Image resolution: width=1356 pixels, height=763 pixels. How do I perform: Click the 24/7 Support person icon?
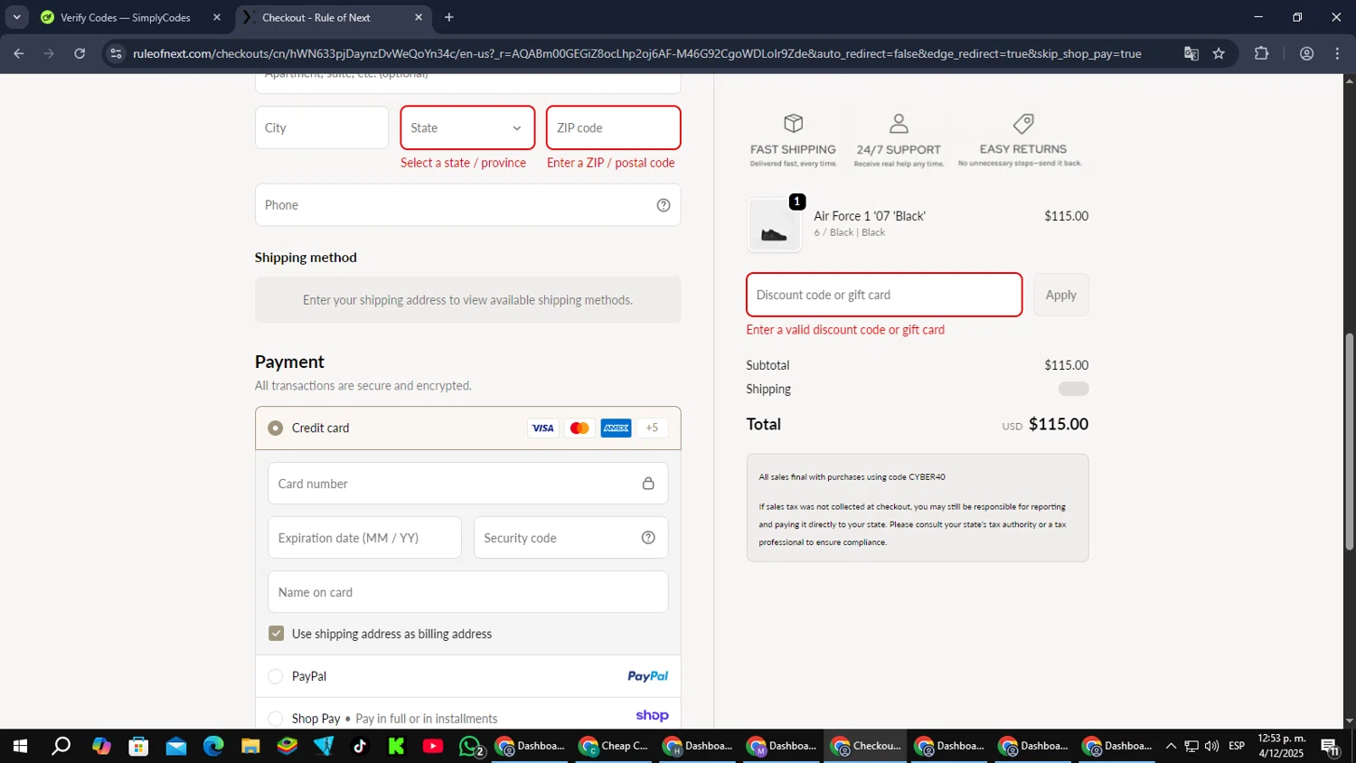[899, 123]
